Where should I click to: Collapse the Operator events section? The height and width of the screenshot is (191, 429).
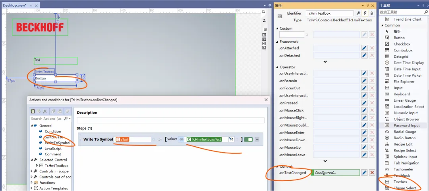277,67
